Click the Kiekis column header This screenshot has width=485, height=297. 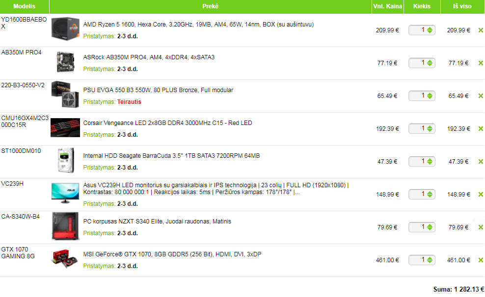tap(422, 6)
